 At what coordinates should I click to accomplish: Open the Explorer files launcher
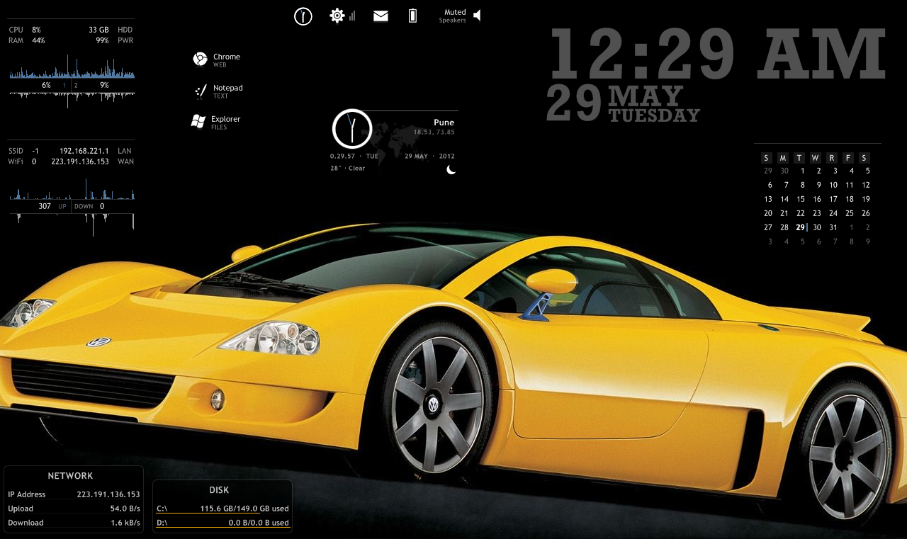click(220, 120)
